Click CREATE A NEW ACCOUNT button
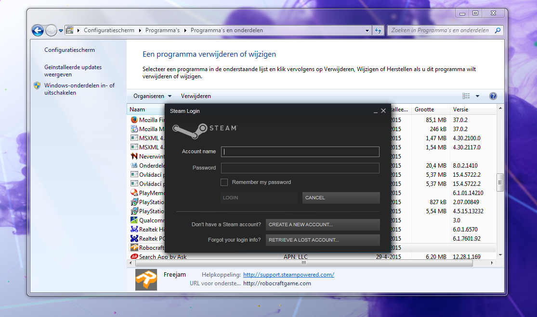Screen dimensions: 537x317 click(323, 225)
